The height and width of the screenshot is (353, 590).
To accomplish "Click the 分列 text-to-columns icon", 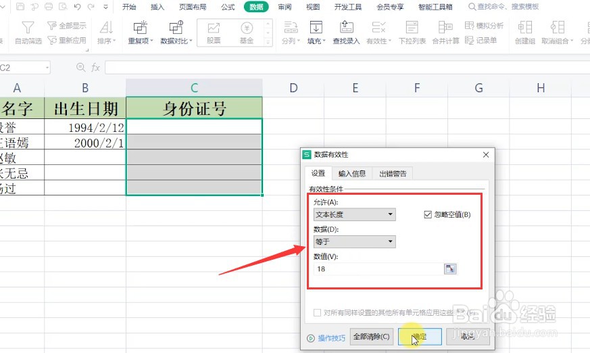I will (x=291, y=28).
